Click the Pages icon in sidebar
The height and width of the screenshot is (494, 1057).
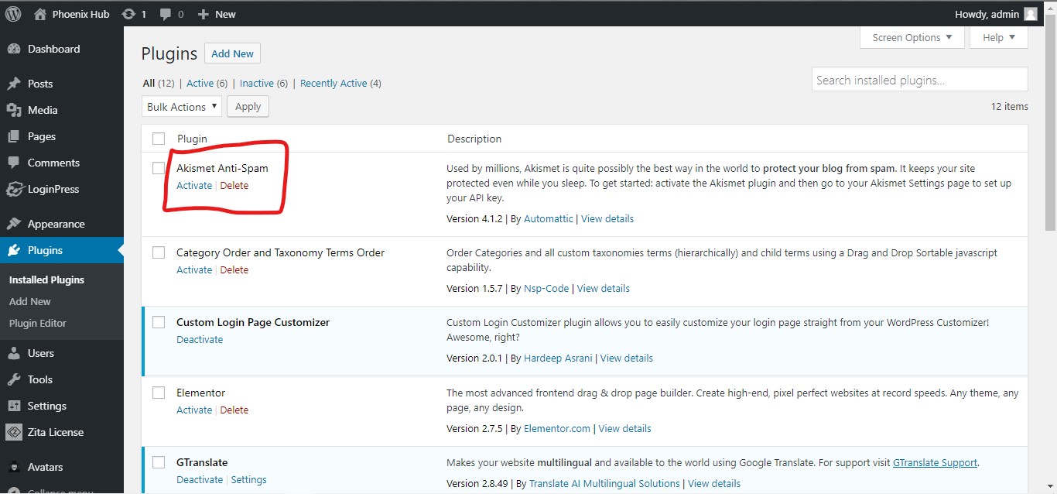[x=13, y=136]
